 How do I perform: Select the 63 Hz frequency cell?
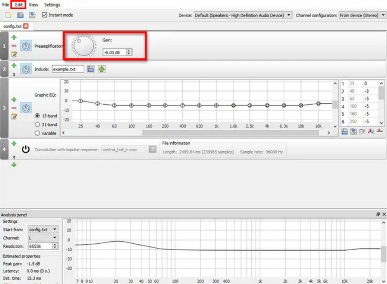(x=356, y=99)
